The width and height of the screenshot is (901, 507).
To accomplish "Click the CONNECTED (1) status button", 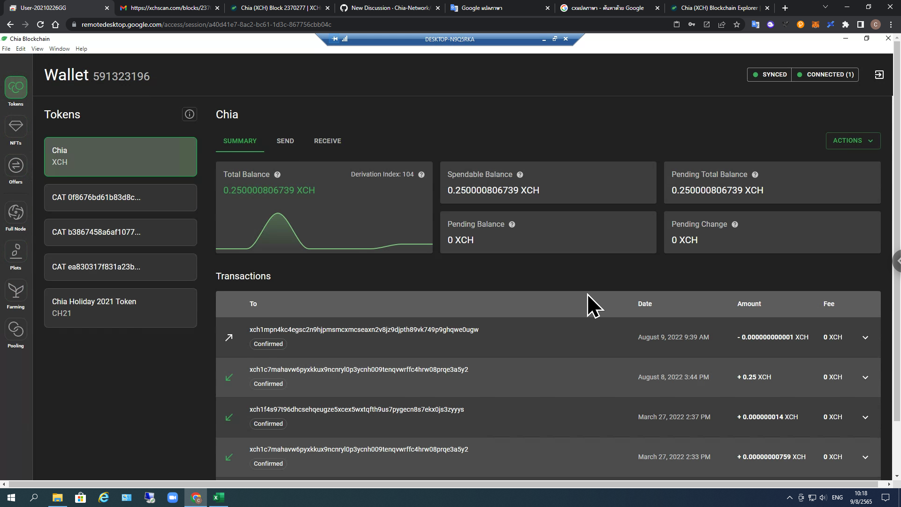I will 825,75.
